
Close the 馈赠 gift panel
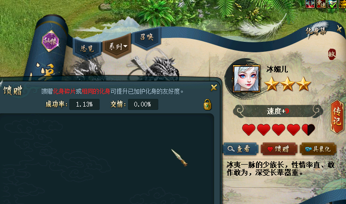(214, 87)
